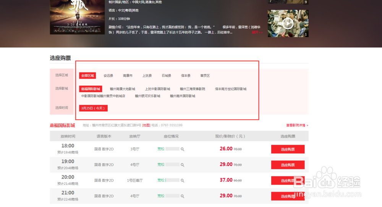The image size is (382, 207).
Task: Choose the 赣州银河欢乐影城 cinema
Action: point(147,96)
